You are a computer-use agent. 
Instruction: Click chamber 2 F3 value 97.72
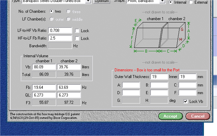point(69,103)
